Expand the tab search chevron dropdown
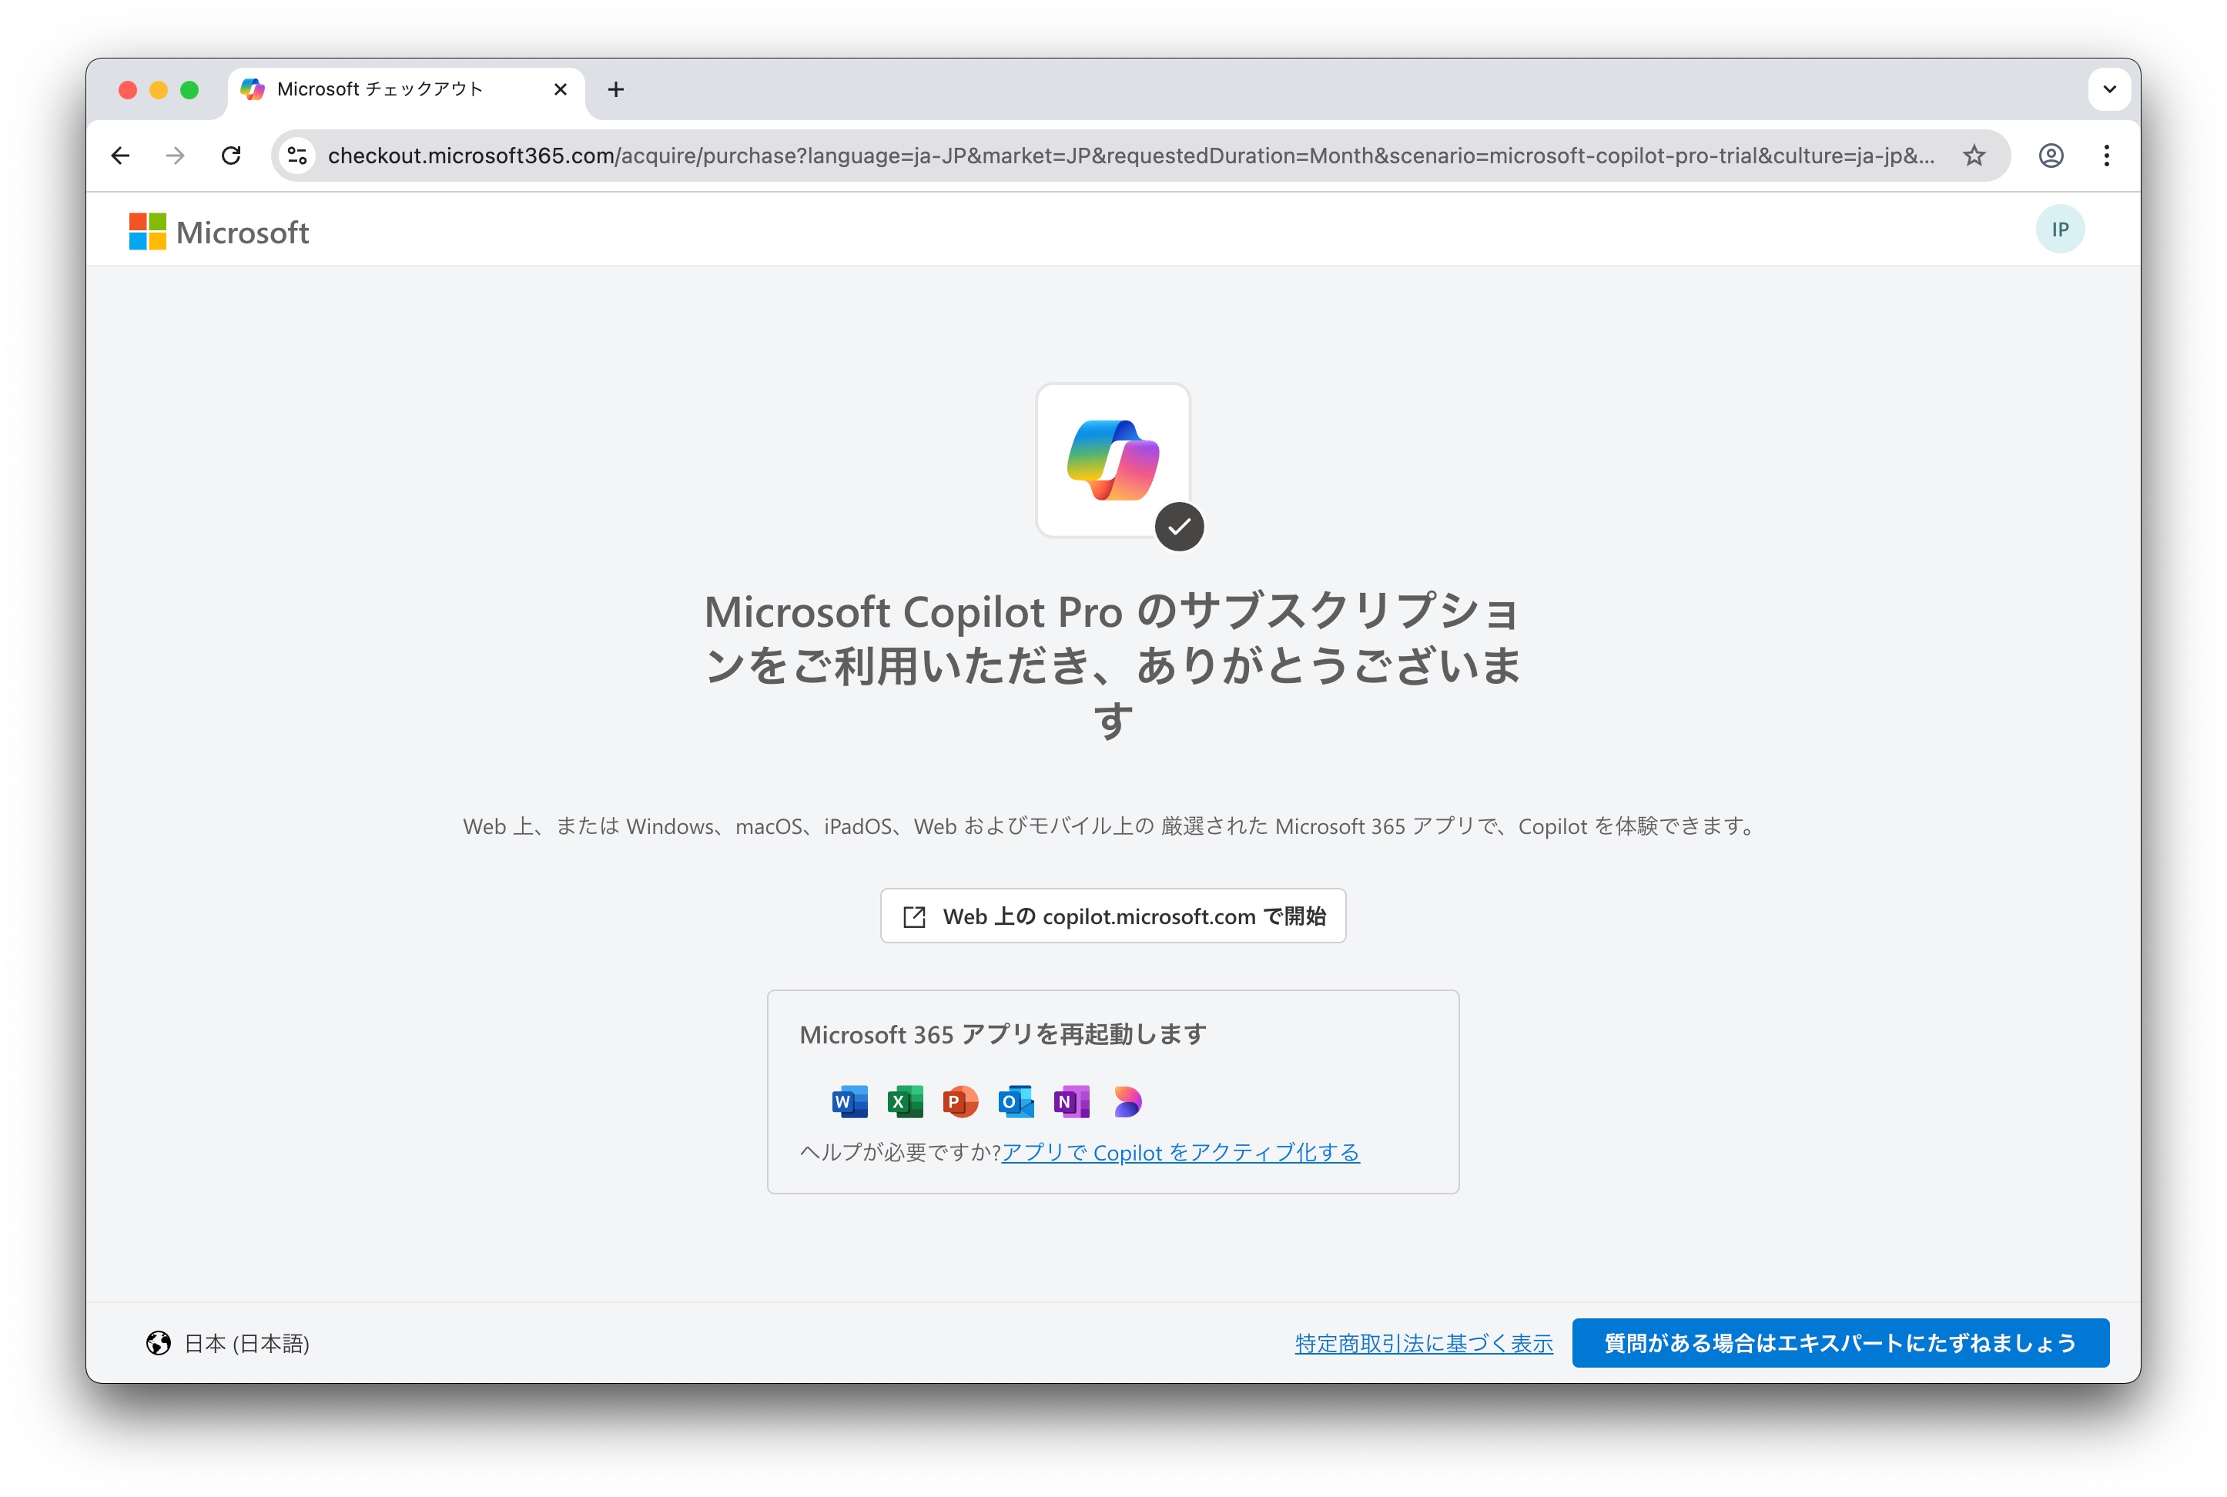Image resolution: width=2227 pixels, height=1497 pixels. (2108, 90)
